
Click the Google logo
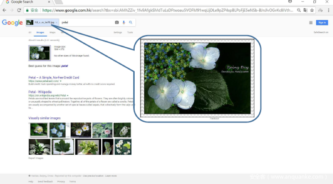tap(12, 23)
